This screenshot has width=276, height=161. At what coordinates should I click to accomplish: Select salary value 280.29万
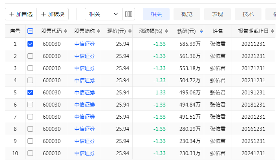(190, 129)
